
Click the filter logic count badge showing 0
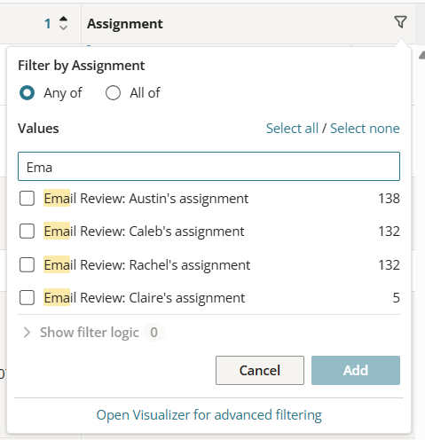pos(153,333)
